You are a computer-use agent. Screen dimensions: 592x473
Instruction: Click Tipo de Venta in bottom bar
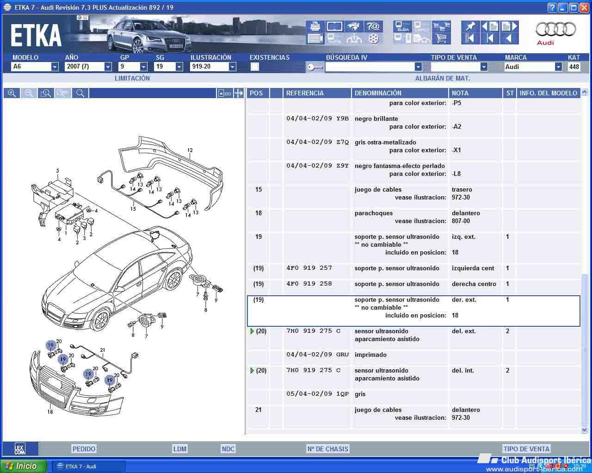526,448
